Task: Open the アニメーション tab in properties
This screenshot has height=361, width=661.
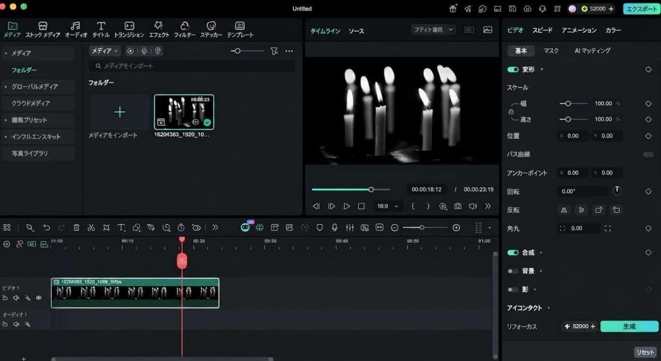Action: [x=579, y=31]
